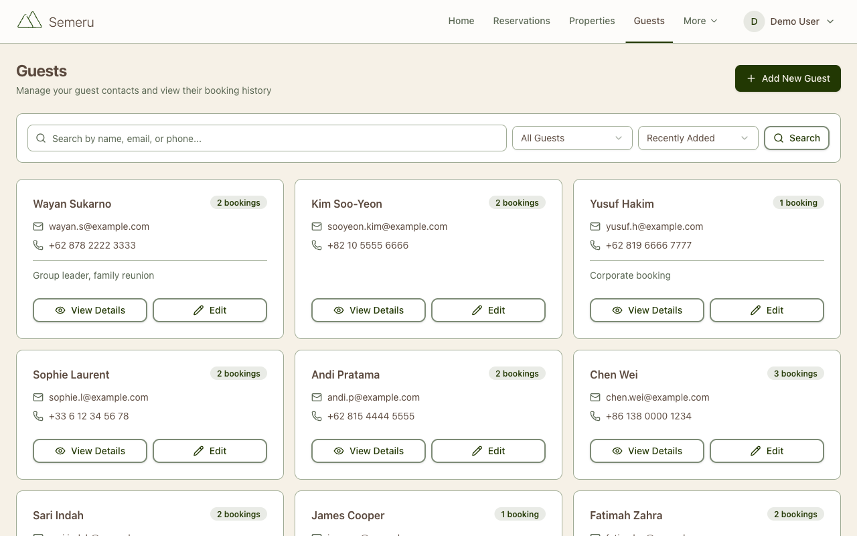Click the envelope icon beside yusuf.h@example.com

(x=595, y=226)
